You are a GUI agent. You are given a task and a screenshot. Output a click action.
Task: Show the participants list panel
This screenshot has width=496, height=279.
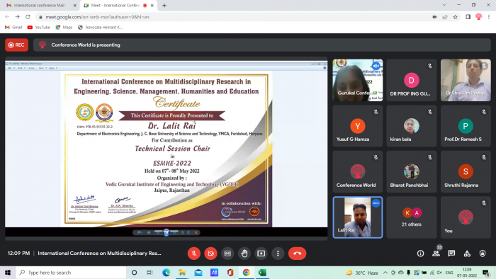436,253
